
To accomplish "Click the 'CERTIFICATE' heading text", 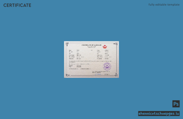I will (17, 5).
